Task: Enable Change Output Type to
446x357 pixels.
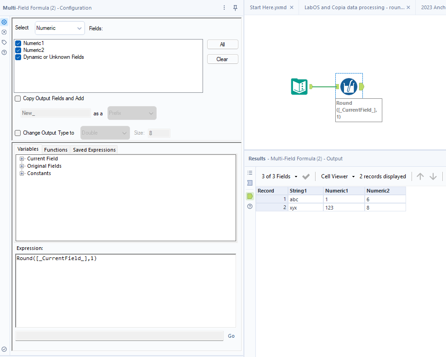Action: click(17, 133)
